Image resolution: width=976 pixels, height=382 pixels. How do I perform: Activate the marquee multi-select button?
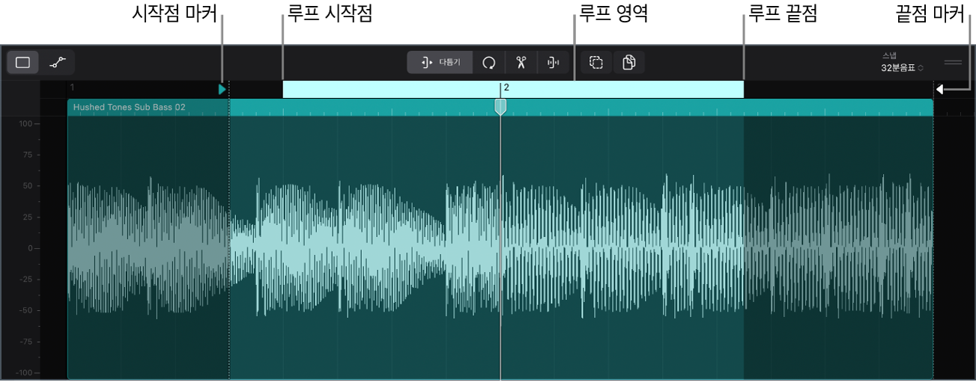pyautogui.click(x=597, y=63)
